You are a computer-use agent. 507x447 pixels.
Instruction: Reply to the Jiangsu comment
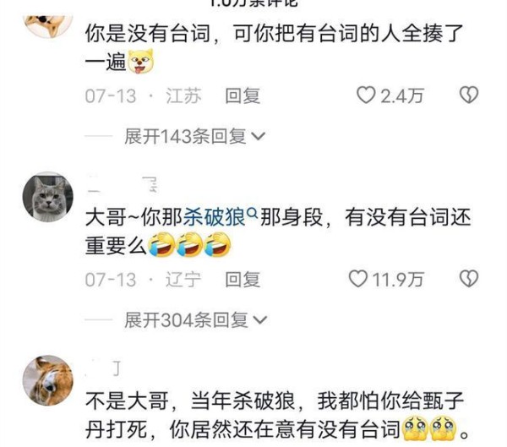tap(243, 96)
